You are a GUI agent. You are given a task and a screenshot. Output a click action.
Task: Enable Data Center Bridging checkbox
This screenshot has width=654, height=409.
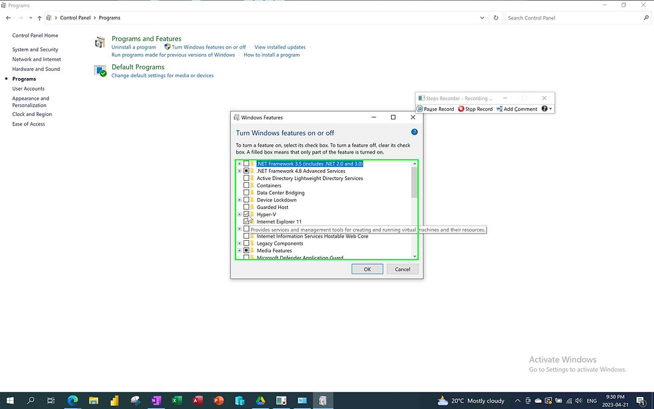(246, 193)
